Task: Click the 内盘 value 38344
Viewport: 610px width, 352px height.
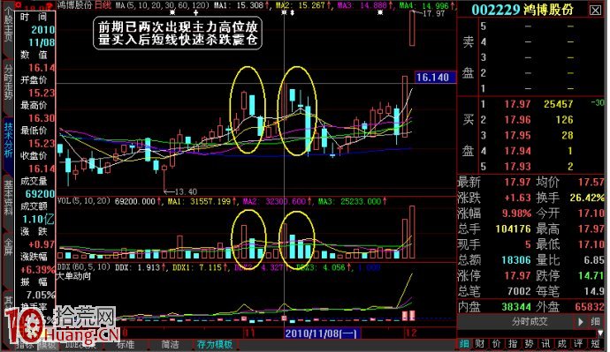Action: coord(516,307)
